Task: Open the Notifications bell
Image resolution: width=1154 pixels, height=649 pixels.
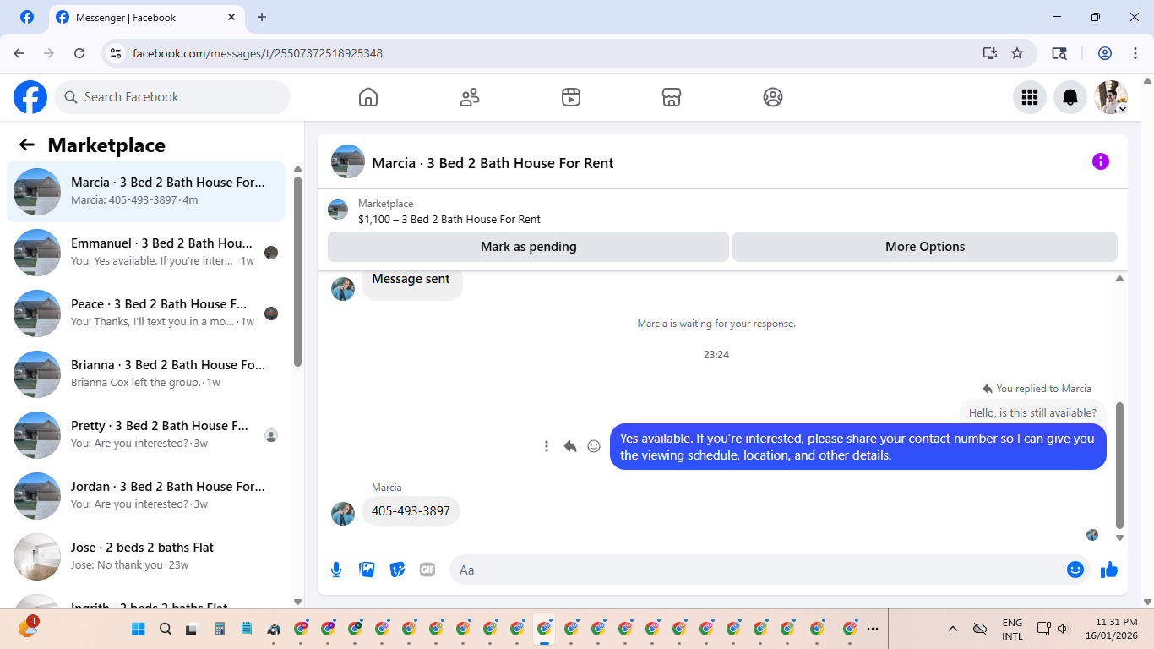Action: [1070, 97]
